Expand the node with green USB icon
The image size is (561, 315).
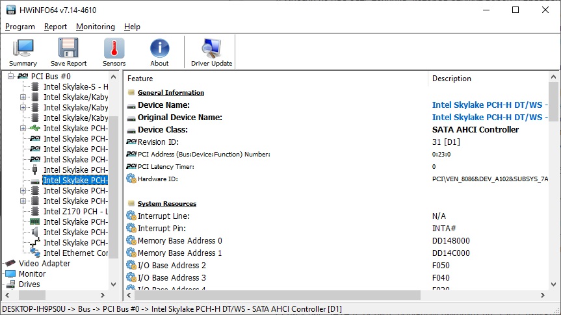23,129
